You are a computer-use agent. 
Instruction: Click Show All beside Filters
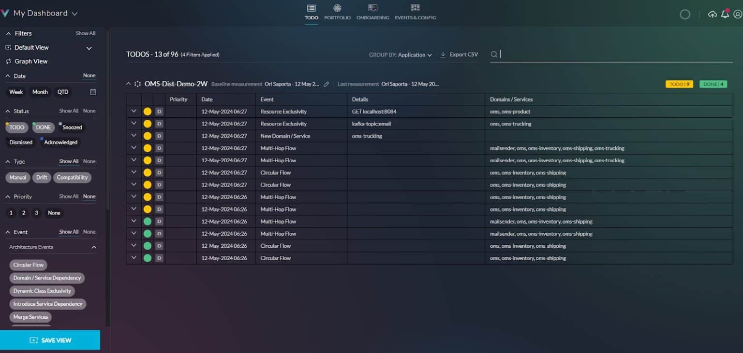[85, 33]
